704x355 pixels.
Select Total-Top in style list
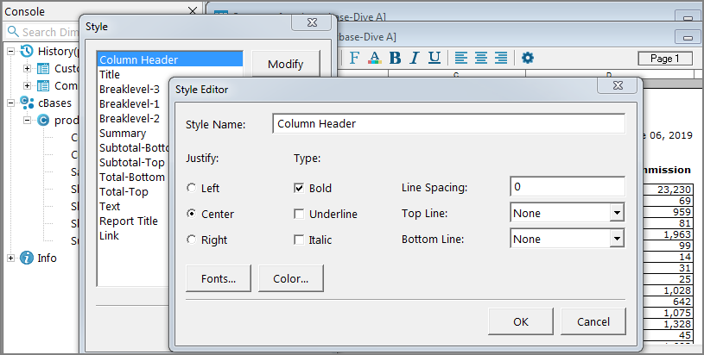(x=124, y=192)
